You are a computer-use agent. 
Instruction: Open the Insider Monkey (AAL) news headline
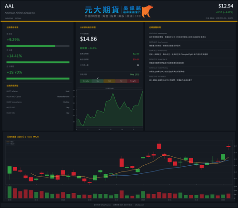(x=167, y=72)
